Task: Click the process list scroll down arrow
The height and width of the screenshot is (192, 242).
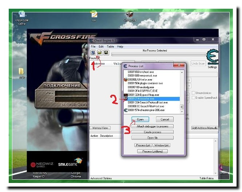Action: click(x=182, y=112)
